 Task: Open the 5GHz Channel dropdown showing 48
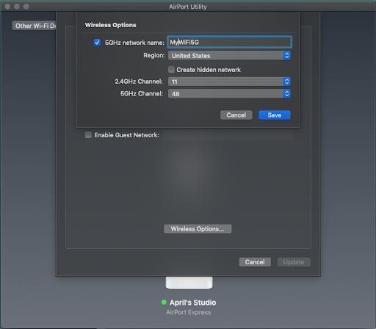(229, 94)
